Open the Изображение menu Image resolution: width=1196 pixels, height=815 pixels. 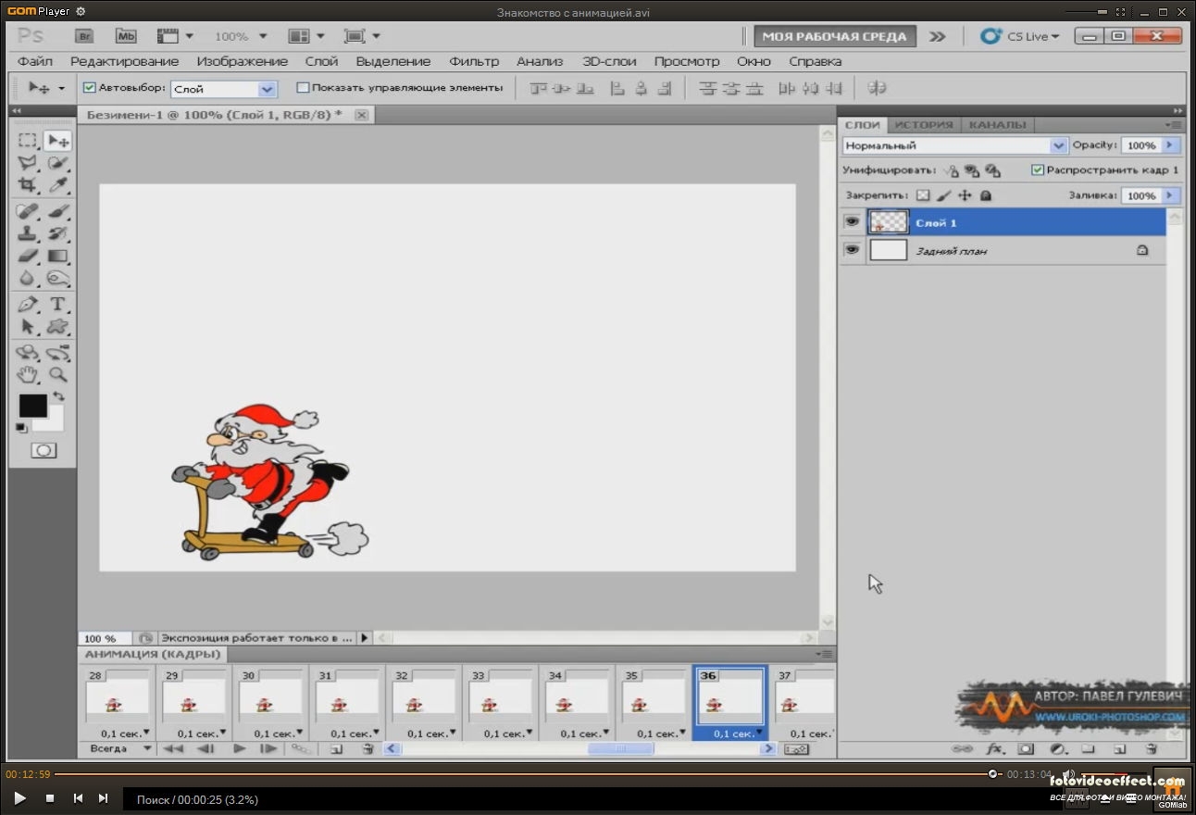(243, 61)
